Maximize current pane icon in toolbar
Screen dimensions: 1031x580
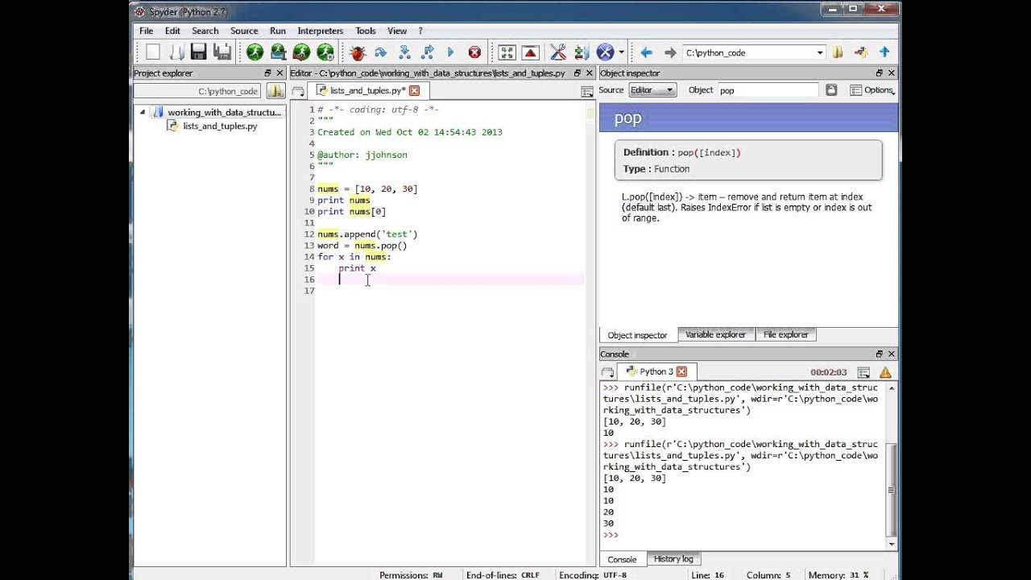pyautogui.click(x=507, y=52)
